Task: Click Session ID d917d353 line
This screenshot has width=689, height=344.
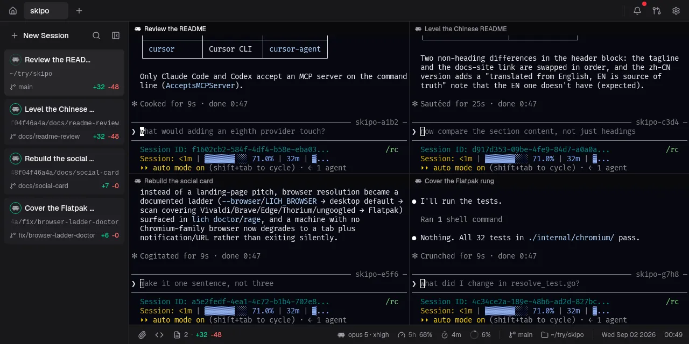Action: pyautogui.click(x=515, y=149)
